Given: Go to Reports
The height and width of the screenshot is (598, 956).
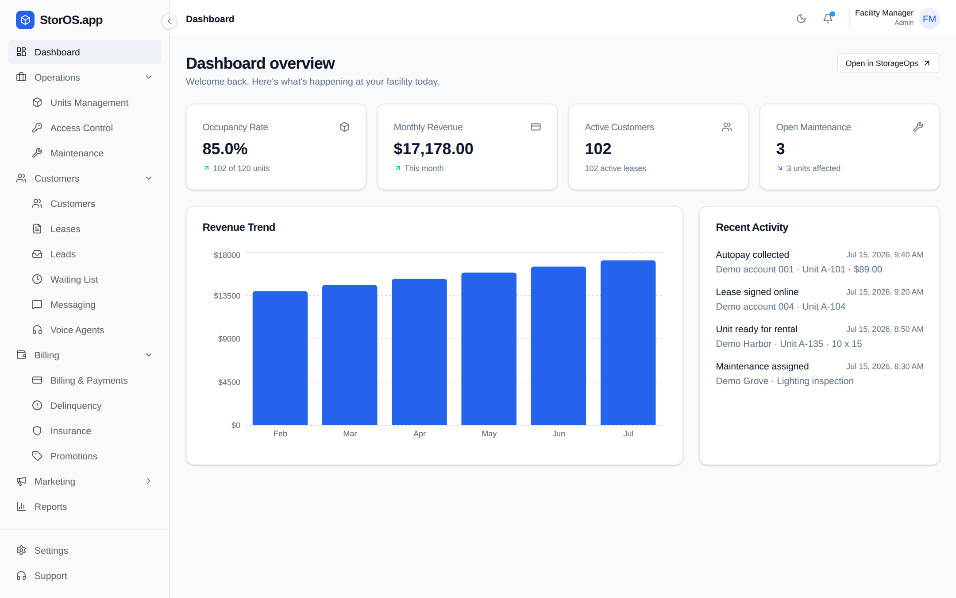Looking at the screenshot, I should tap(85, 507).
